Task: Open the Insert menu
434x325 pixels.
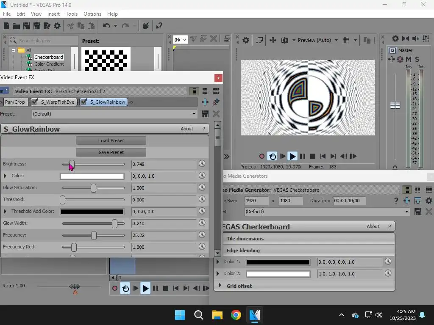Action: [53, 14]
